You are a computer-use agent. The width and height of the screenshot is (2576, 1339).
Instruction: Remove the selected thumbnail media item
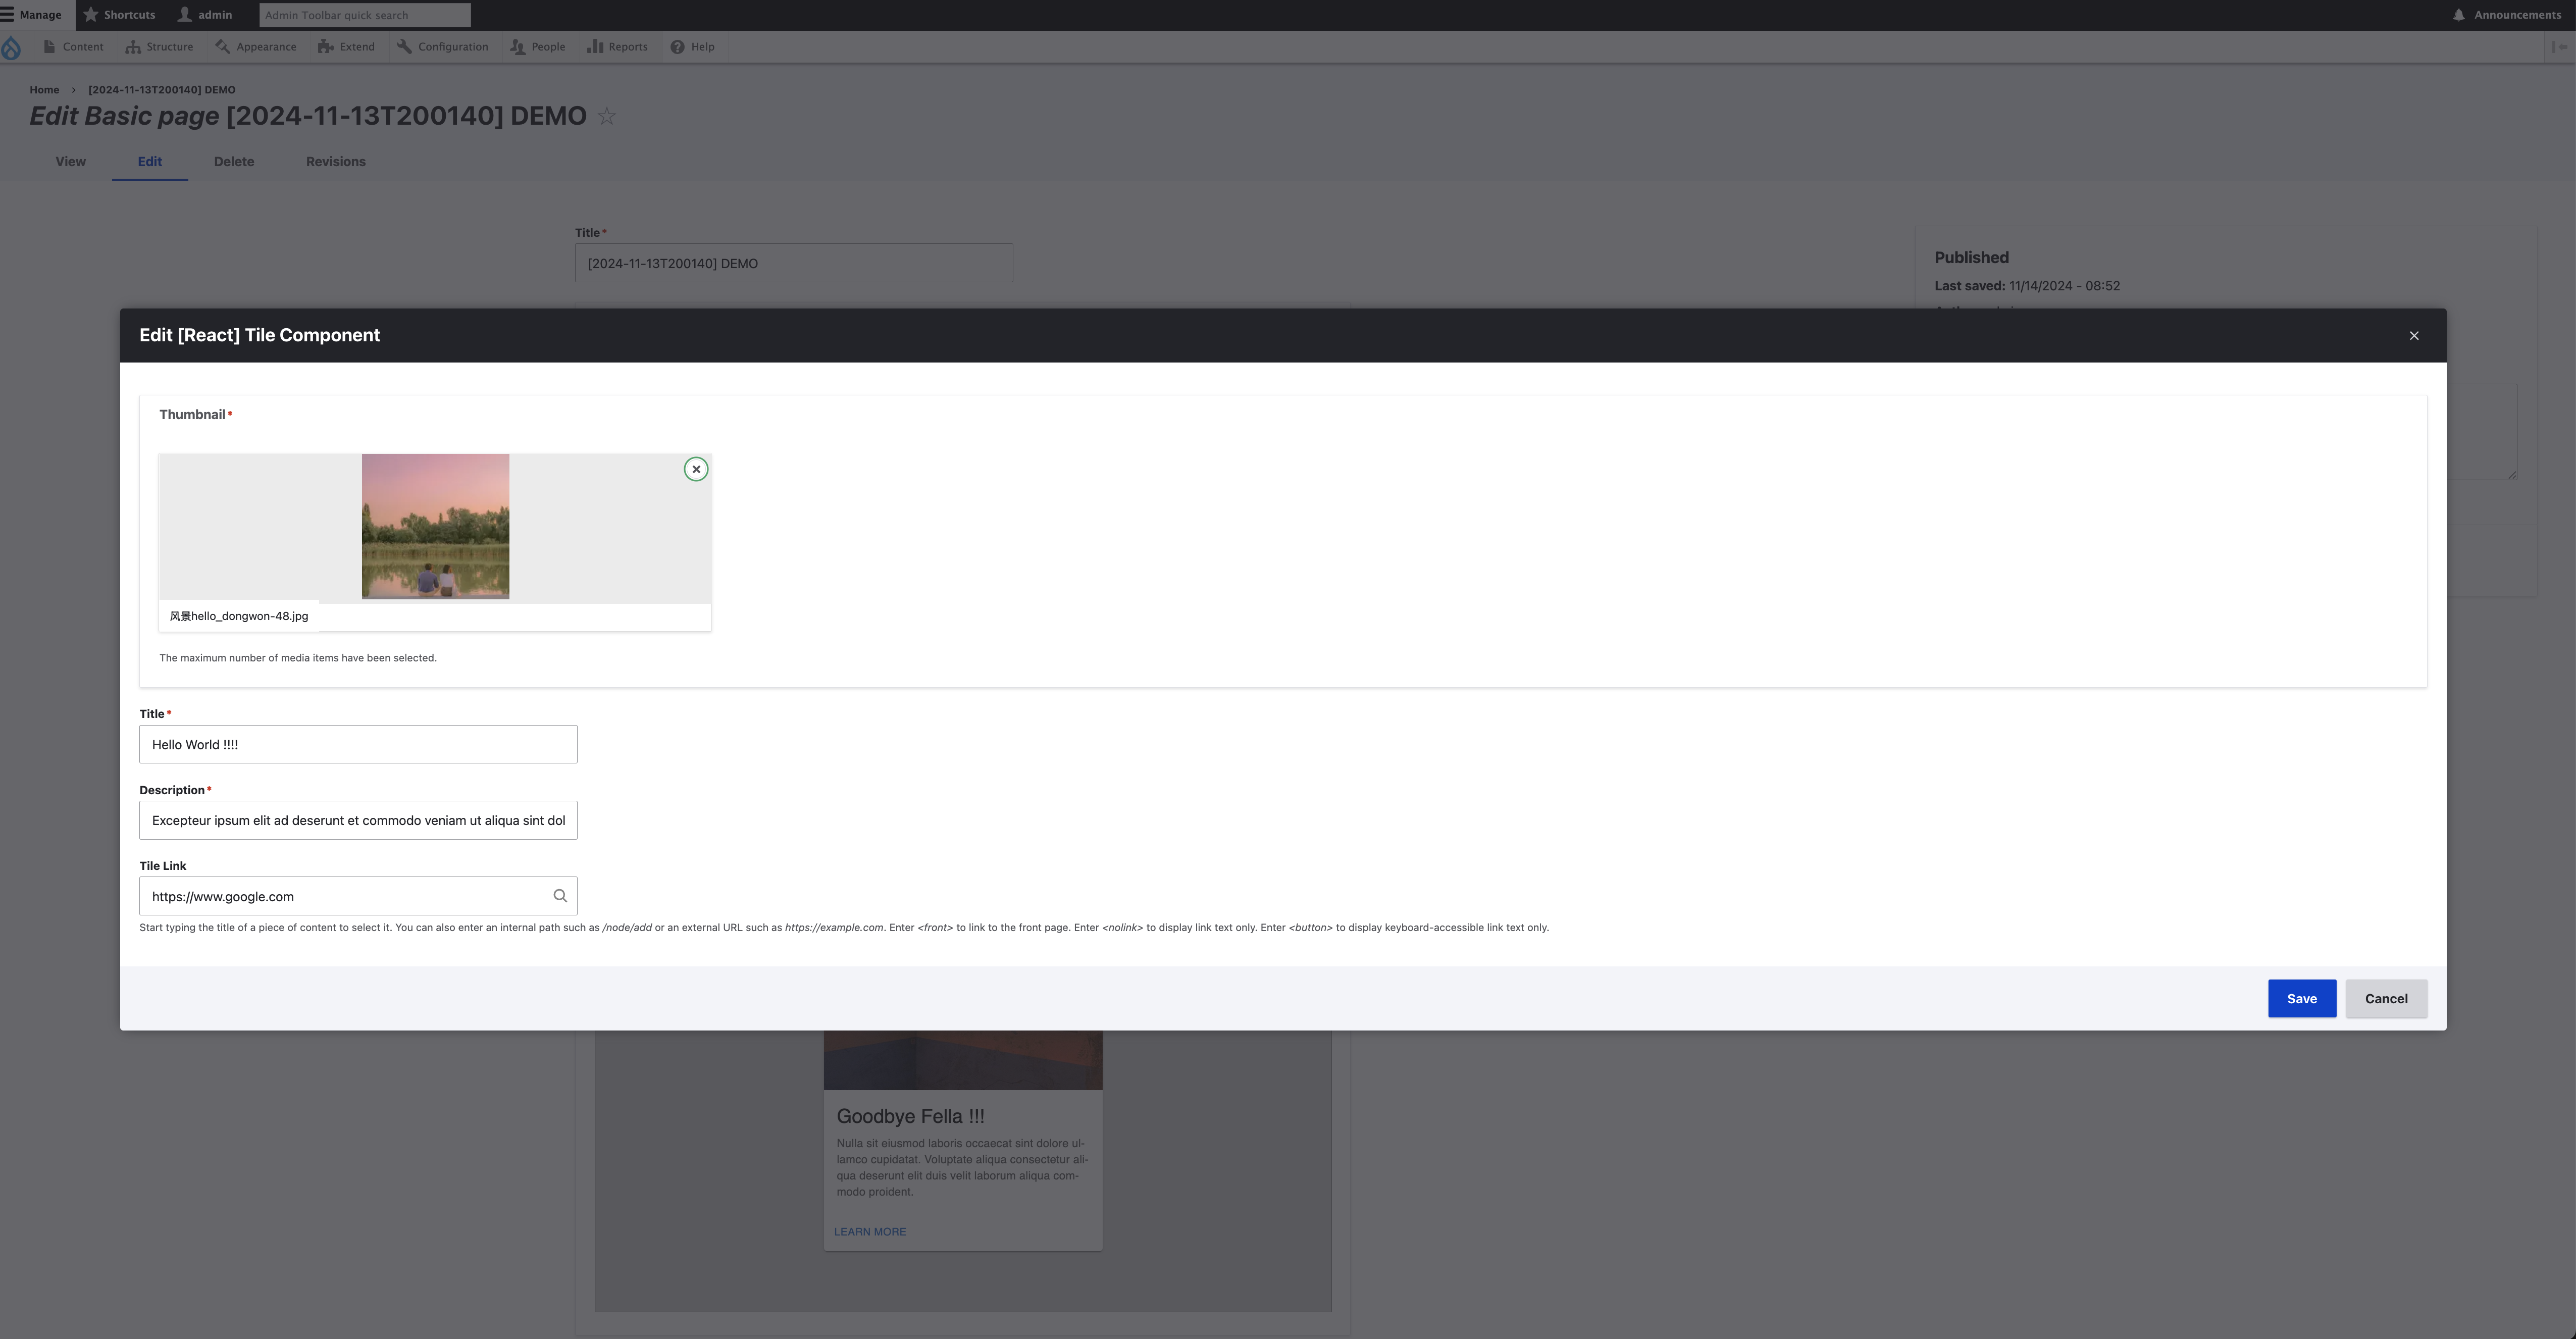click(x=696, y=469)
